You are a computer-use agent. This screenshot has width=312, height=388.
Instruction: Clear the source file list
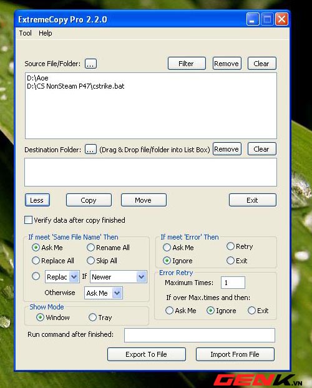pos(261,64)
